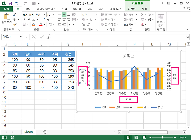Switch to the Insert (삽입) tab
Viewport: 191px width, 140px height.
[x=28, y=9]
